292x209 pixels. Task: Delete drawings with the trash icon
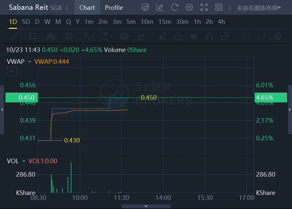click(278, 36)
